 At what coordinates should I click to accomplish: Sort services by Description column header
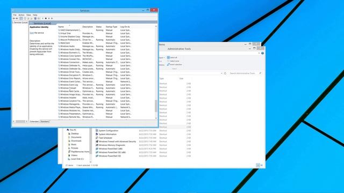coord(88,27)
